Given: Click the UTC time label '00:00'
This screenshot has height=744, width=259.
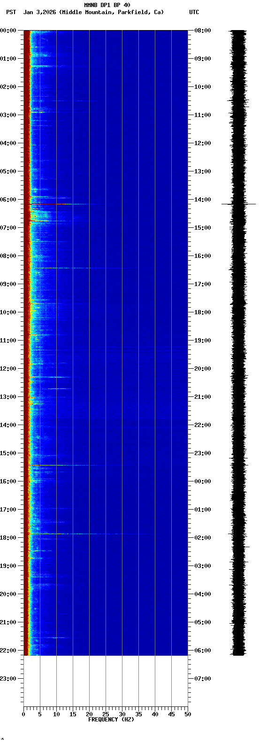Looking at the screenshot, I should tap(202, 481).
